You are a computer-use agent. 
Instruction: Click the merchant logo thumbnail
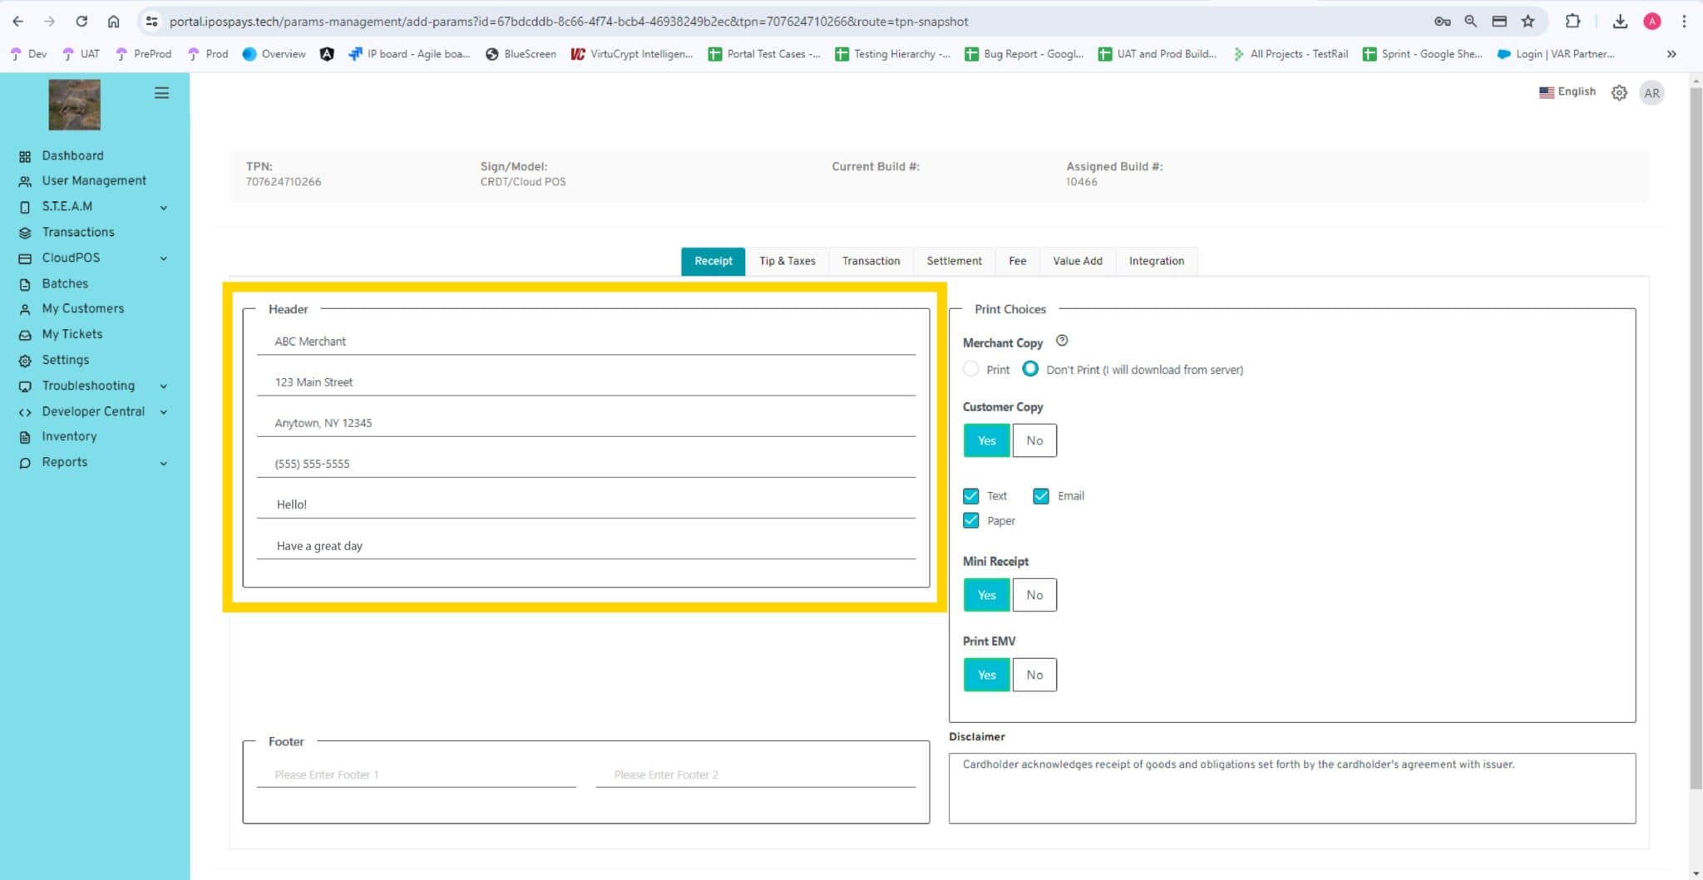[74, 105]
